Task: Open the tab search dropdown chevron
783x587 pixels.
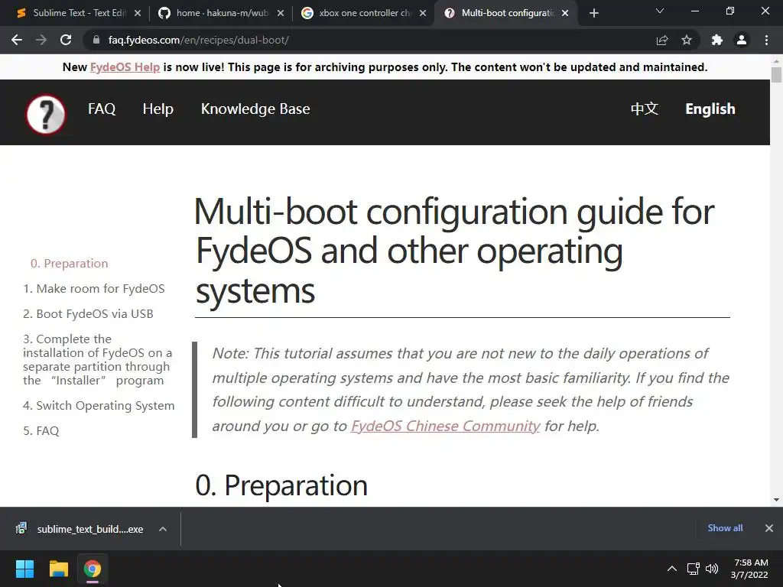Action: coord(660,11)
